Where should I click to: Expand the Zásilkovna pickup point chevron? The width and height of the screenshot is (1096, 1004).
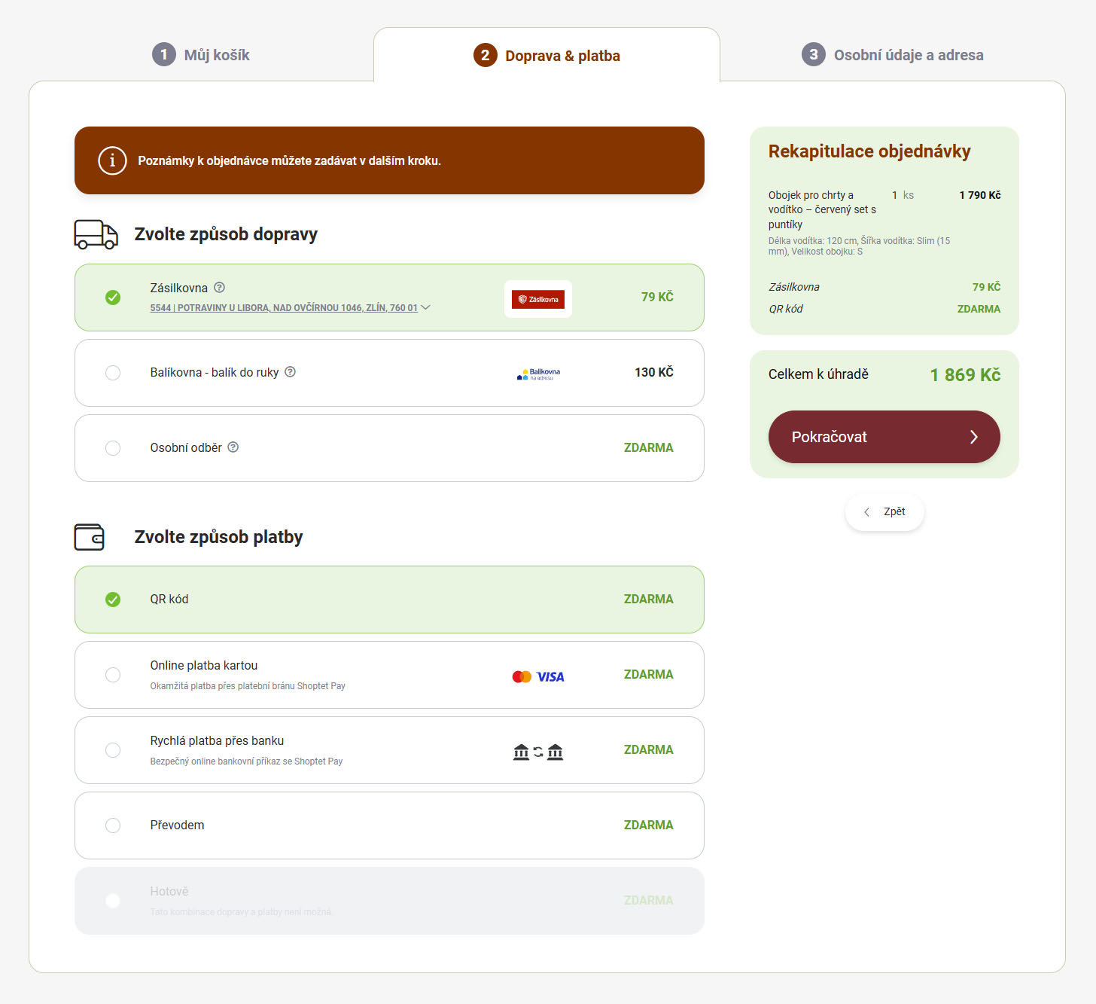pos(426,307)
